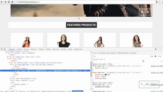Toggle the .cls element classes button

click(x=159, y=56)
